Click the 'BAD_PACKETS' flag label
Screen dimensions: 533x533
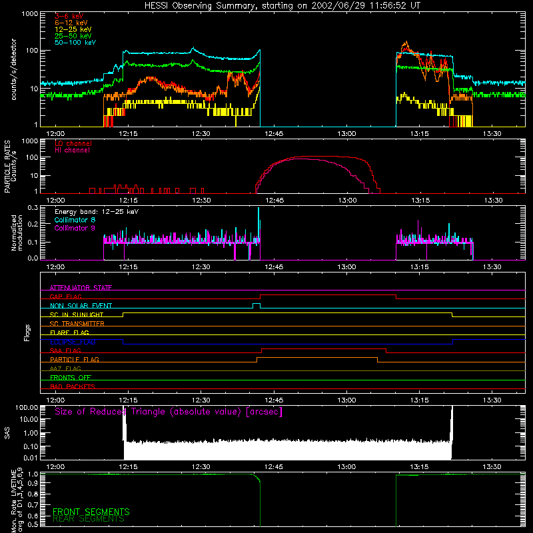click(73, 386)
